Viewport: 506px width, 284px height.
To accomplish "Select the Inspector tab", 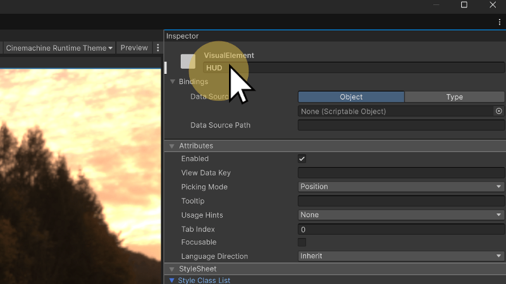I will pyautogui.click(x=182, y=37).
